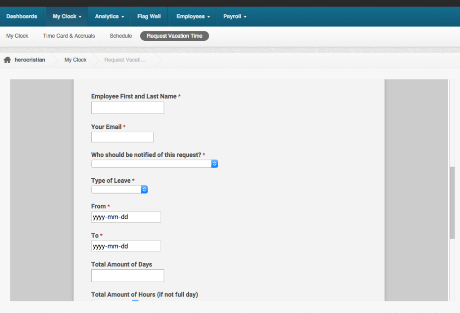Open the Who should be notified dropdown

click(155, 163)
